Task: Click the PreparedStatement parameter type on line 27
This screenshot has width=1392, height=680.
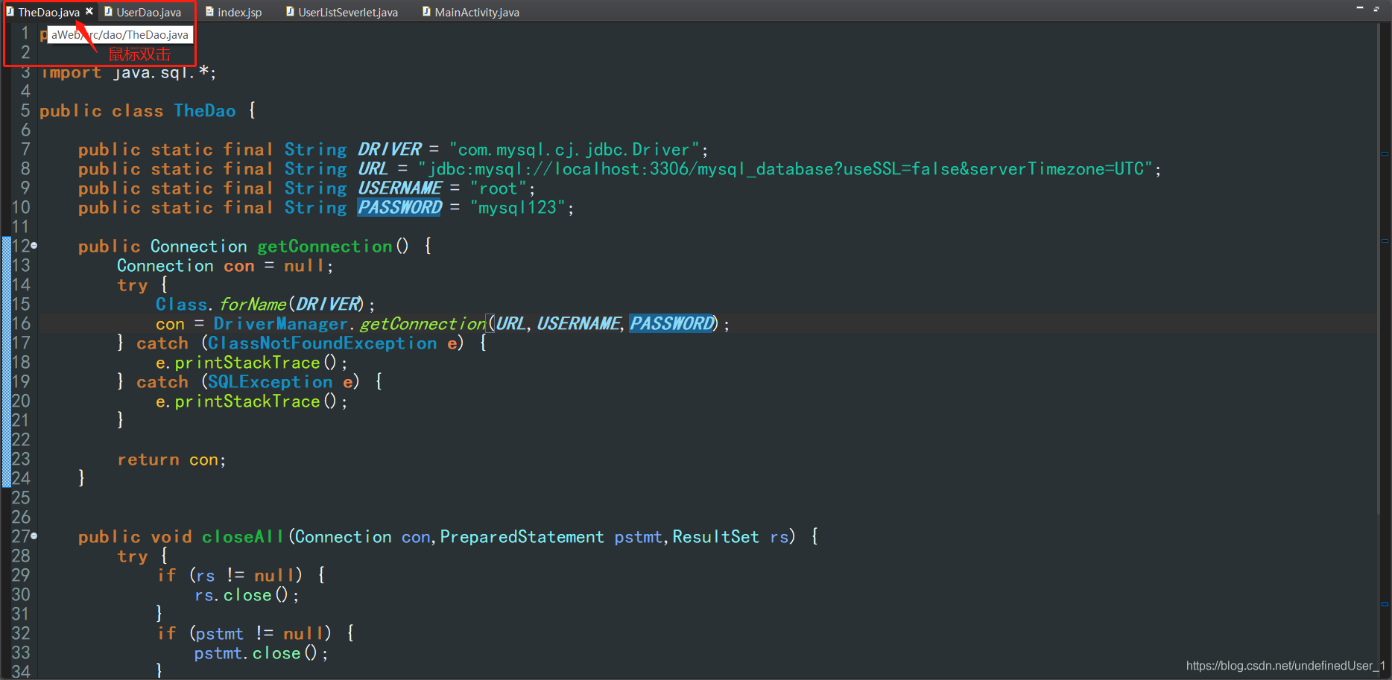Action: [x=522, y=536]
